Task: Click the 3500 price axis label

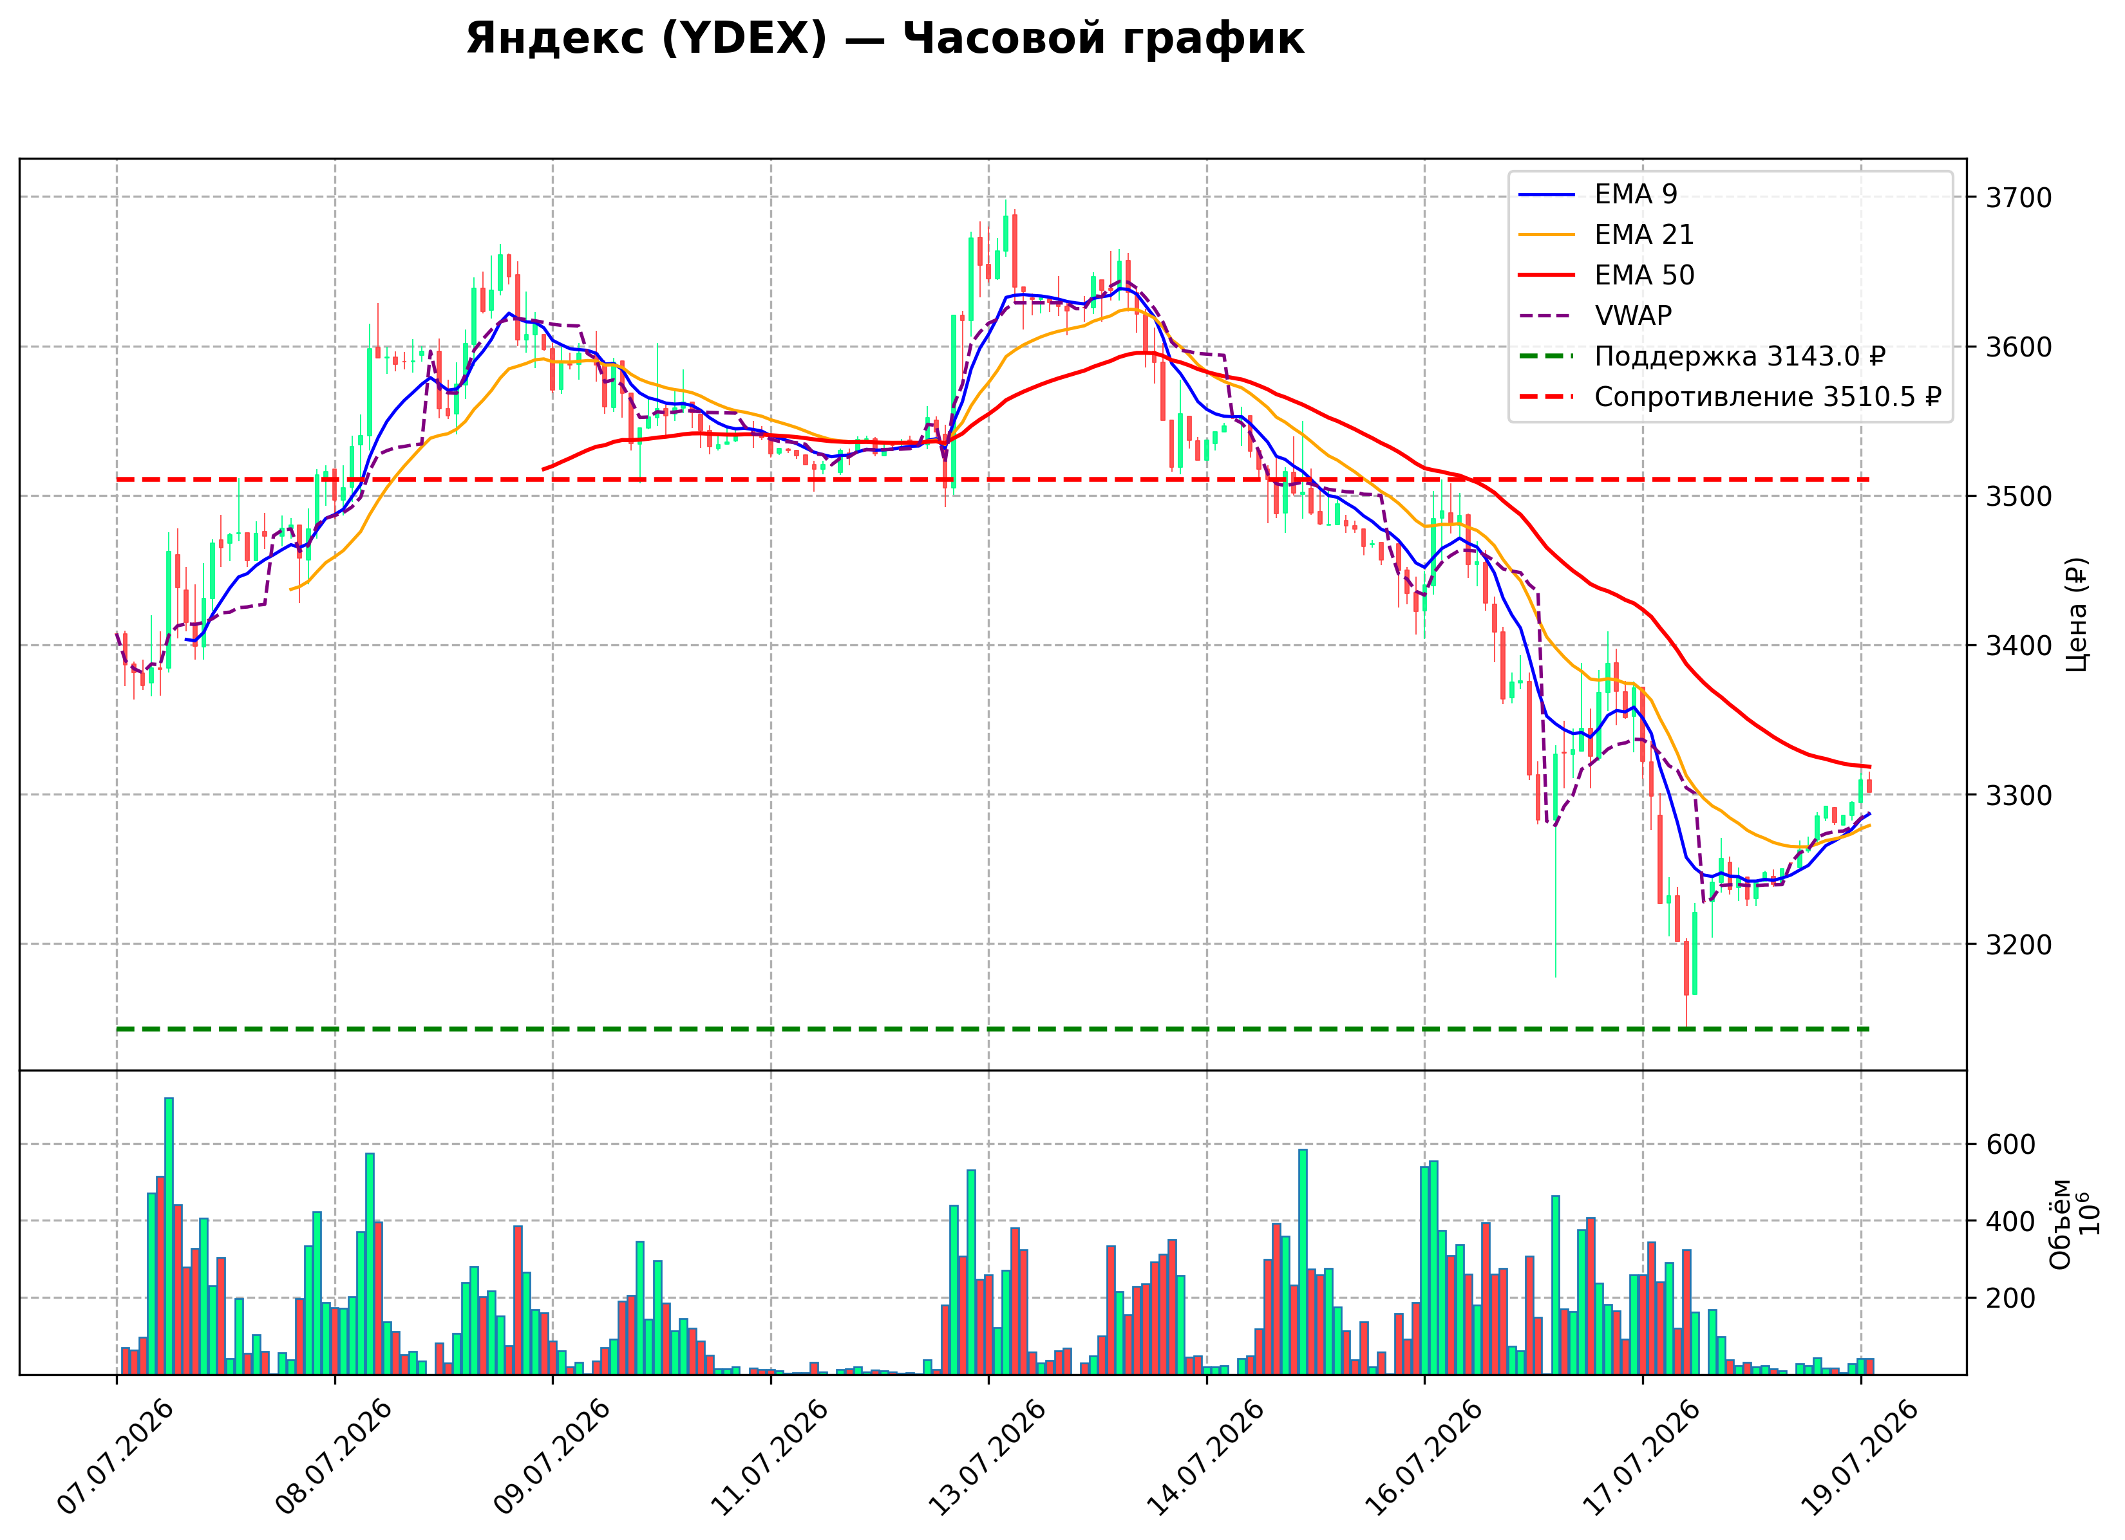Action: (2019, 496)
